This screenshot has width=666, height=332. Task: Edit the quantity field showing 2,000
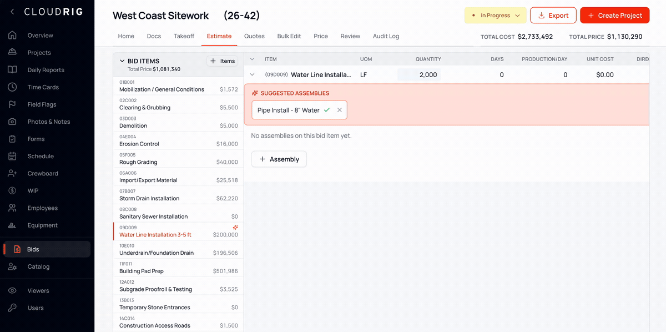coord(419,74)
